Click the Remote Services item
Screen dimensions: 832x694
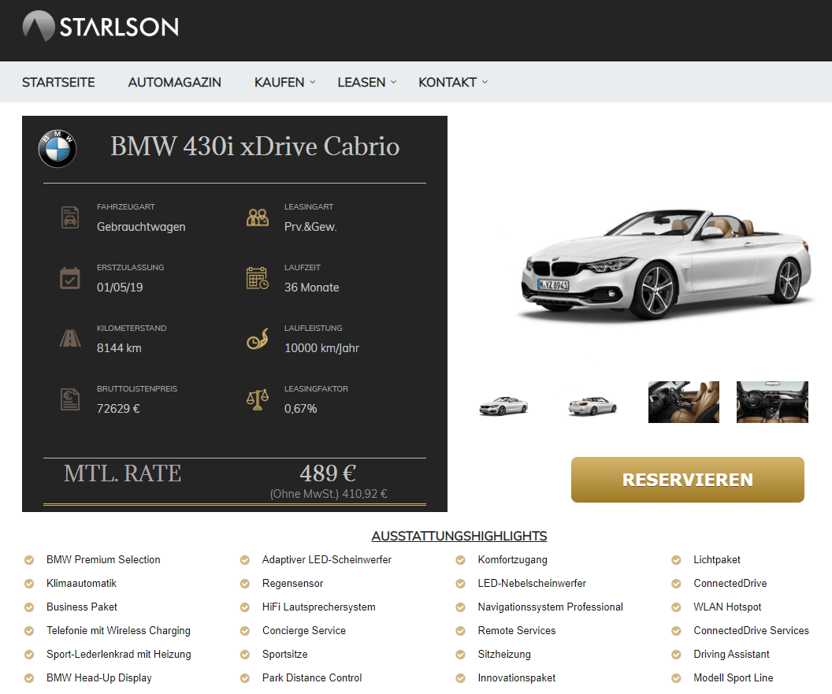[517, 630]
